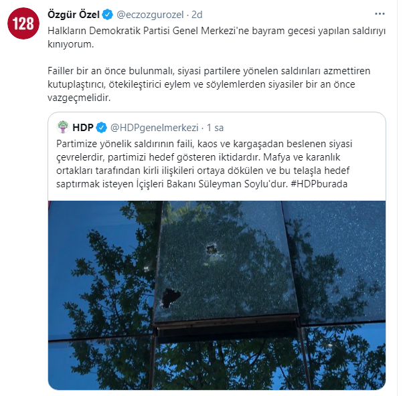Click the HDP account name in quoted tweet
Image resolution: width=407 pixels, height=396 pixels.
tap(83, 128)
